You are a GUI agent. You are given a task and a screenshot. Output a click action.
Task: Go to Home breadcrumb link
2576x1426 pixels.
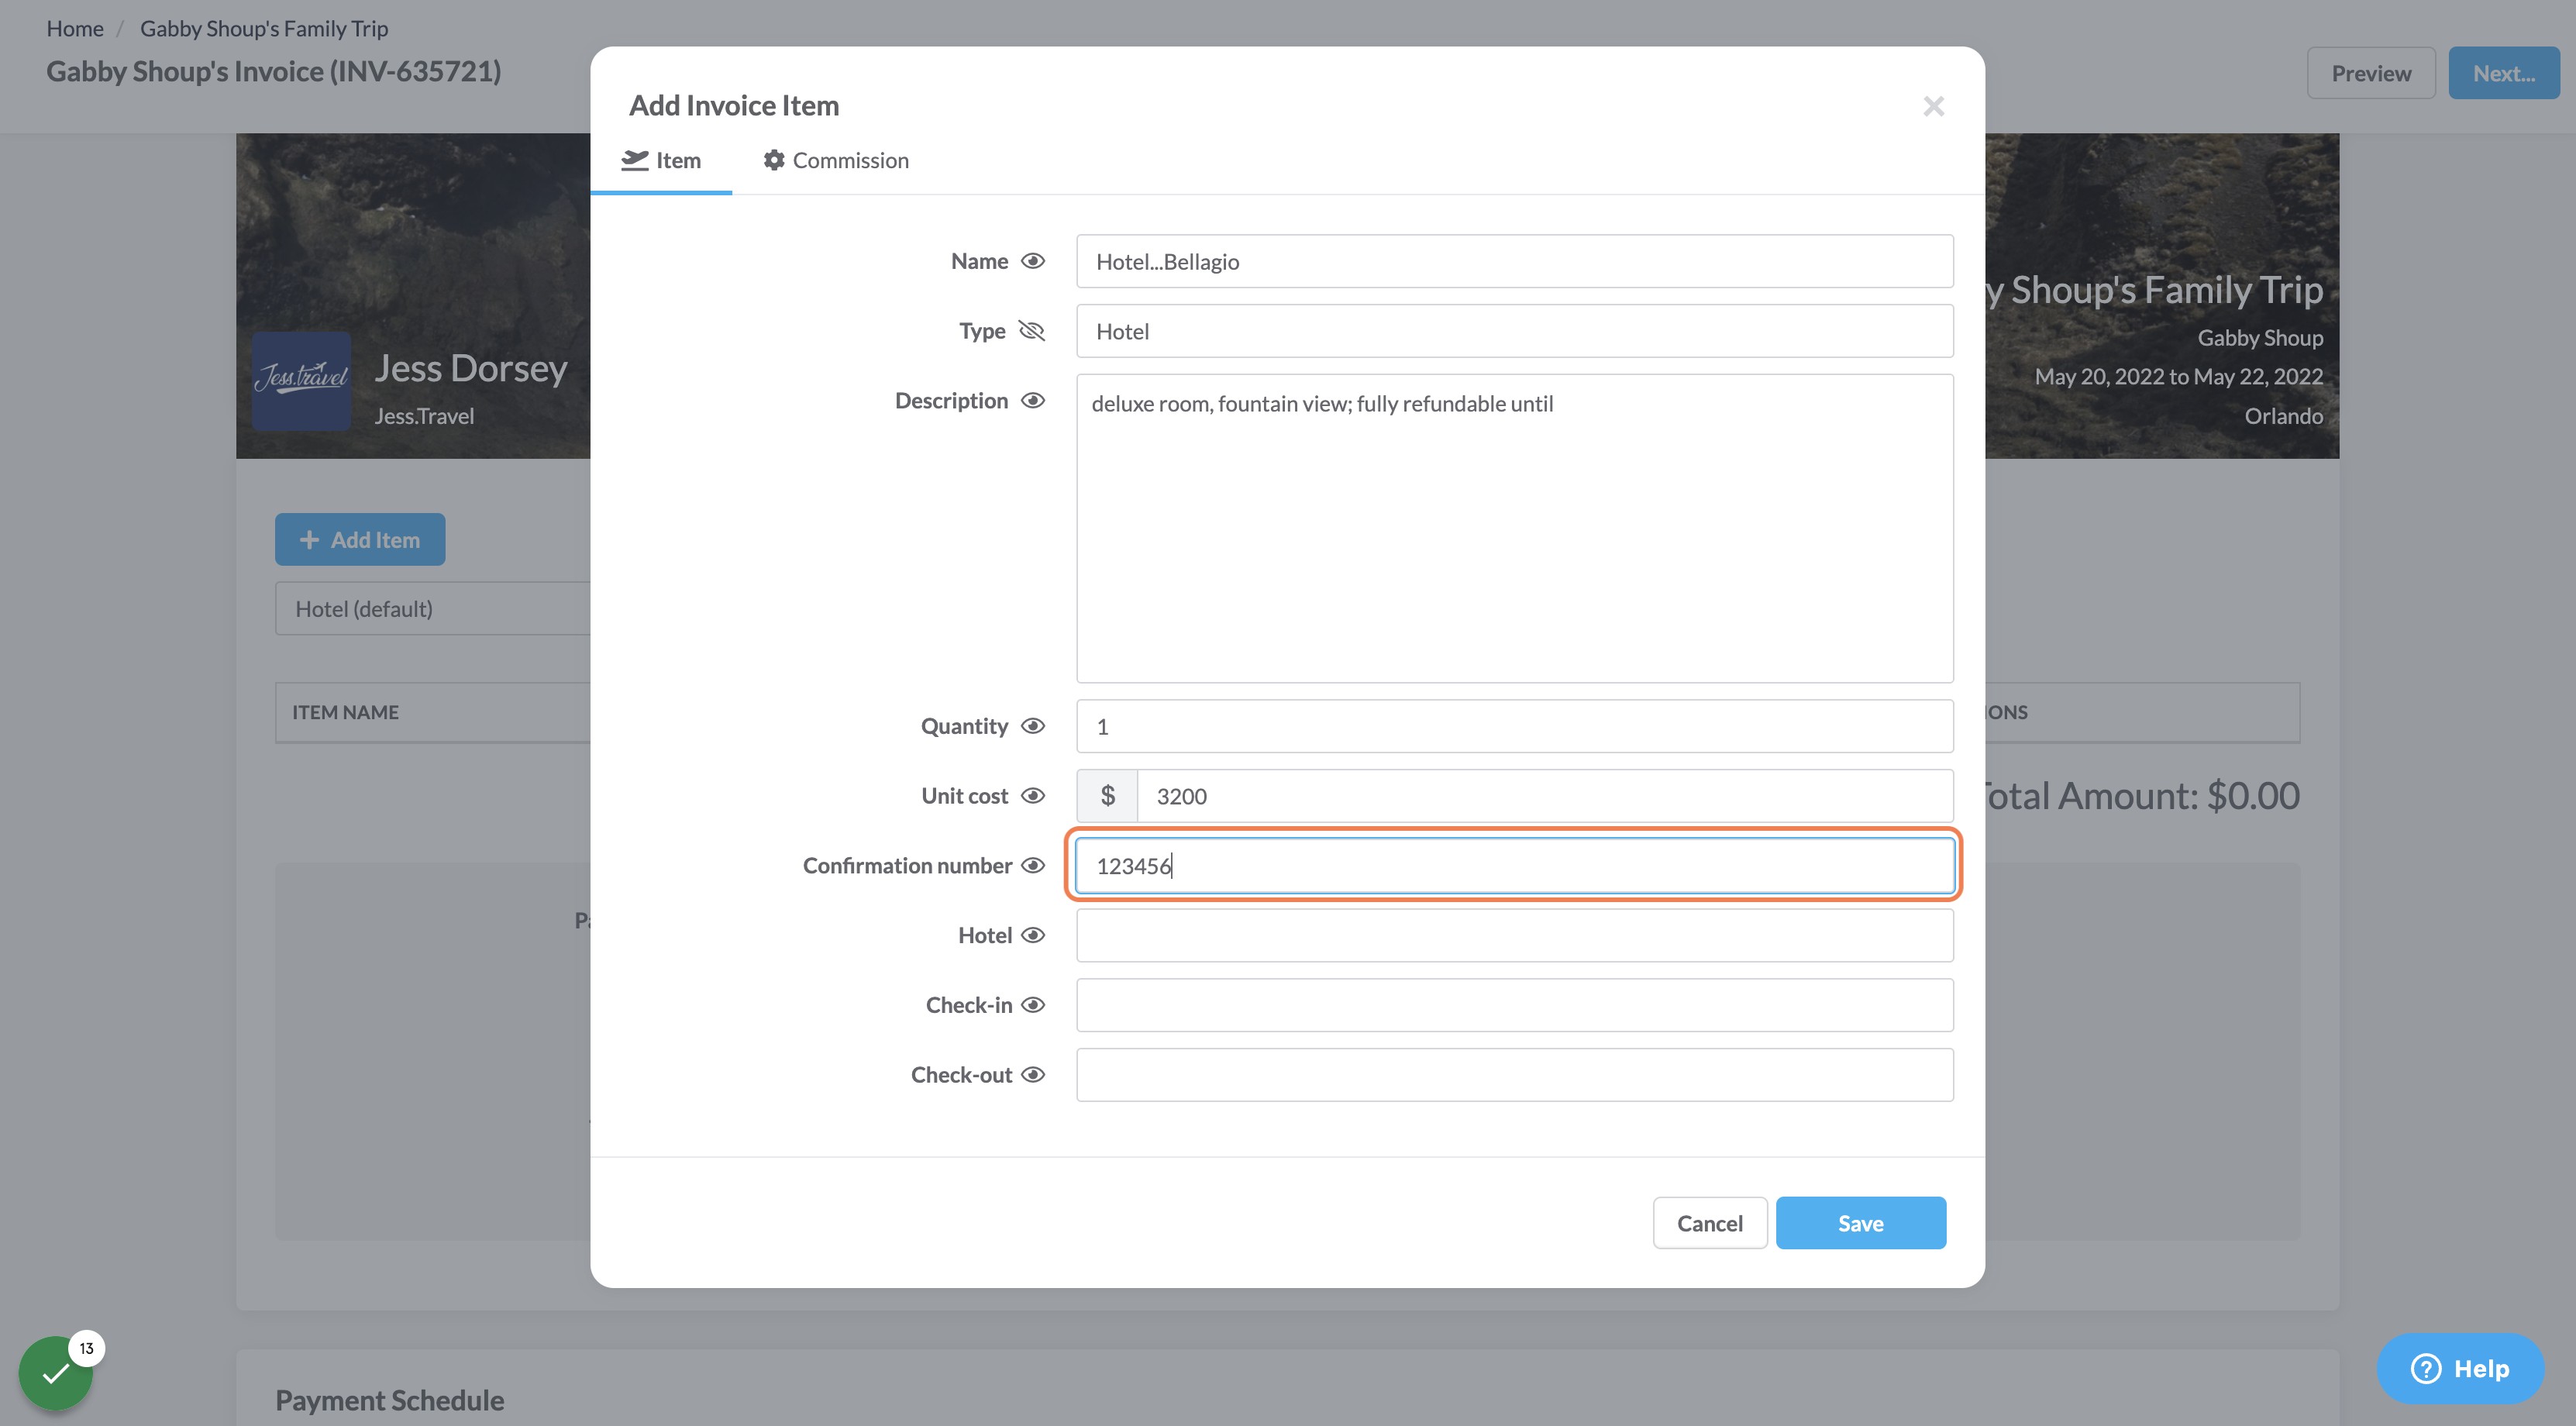[x=75, y=28]
